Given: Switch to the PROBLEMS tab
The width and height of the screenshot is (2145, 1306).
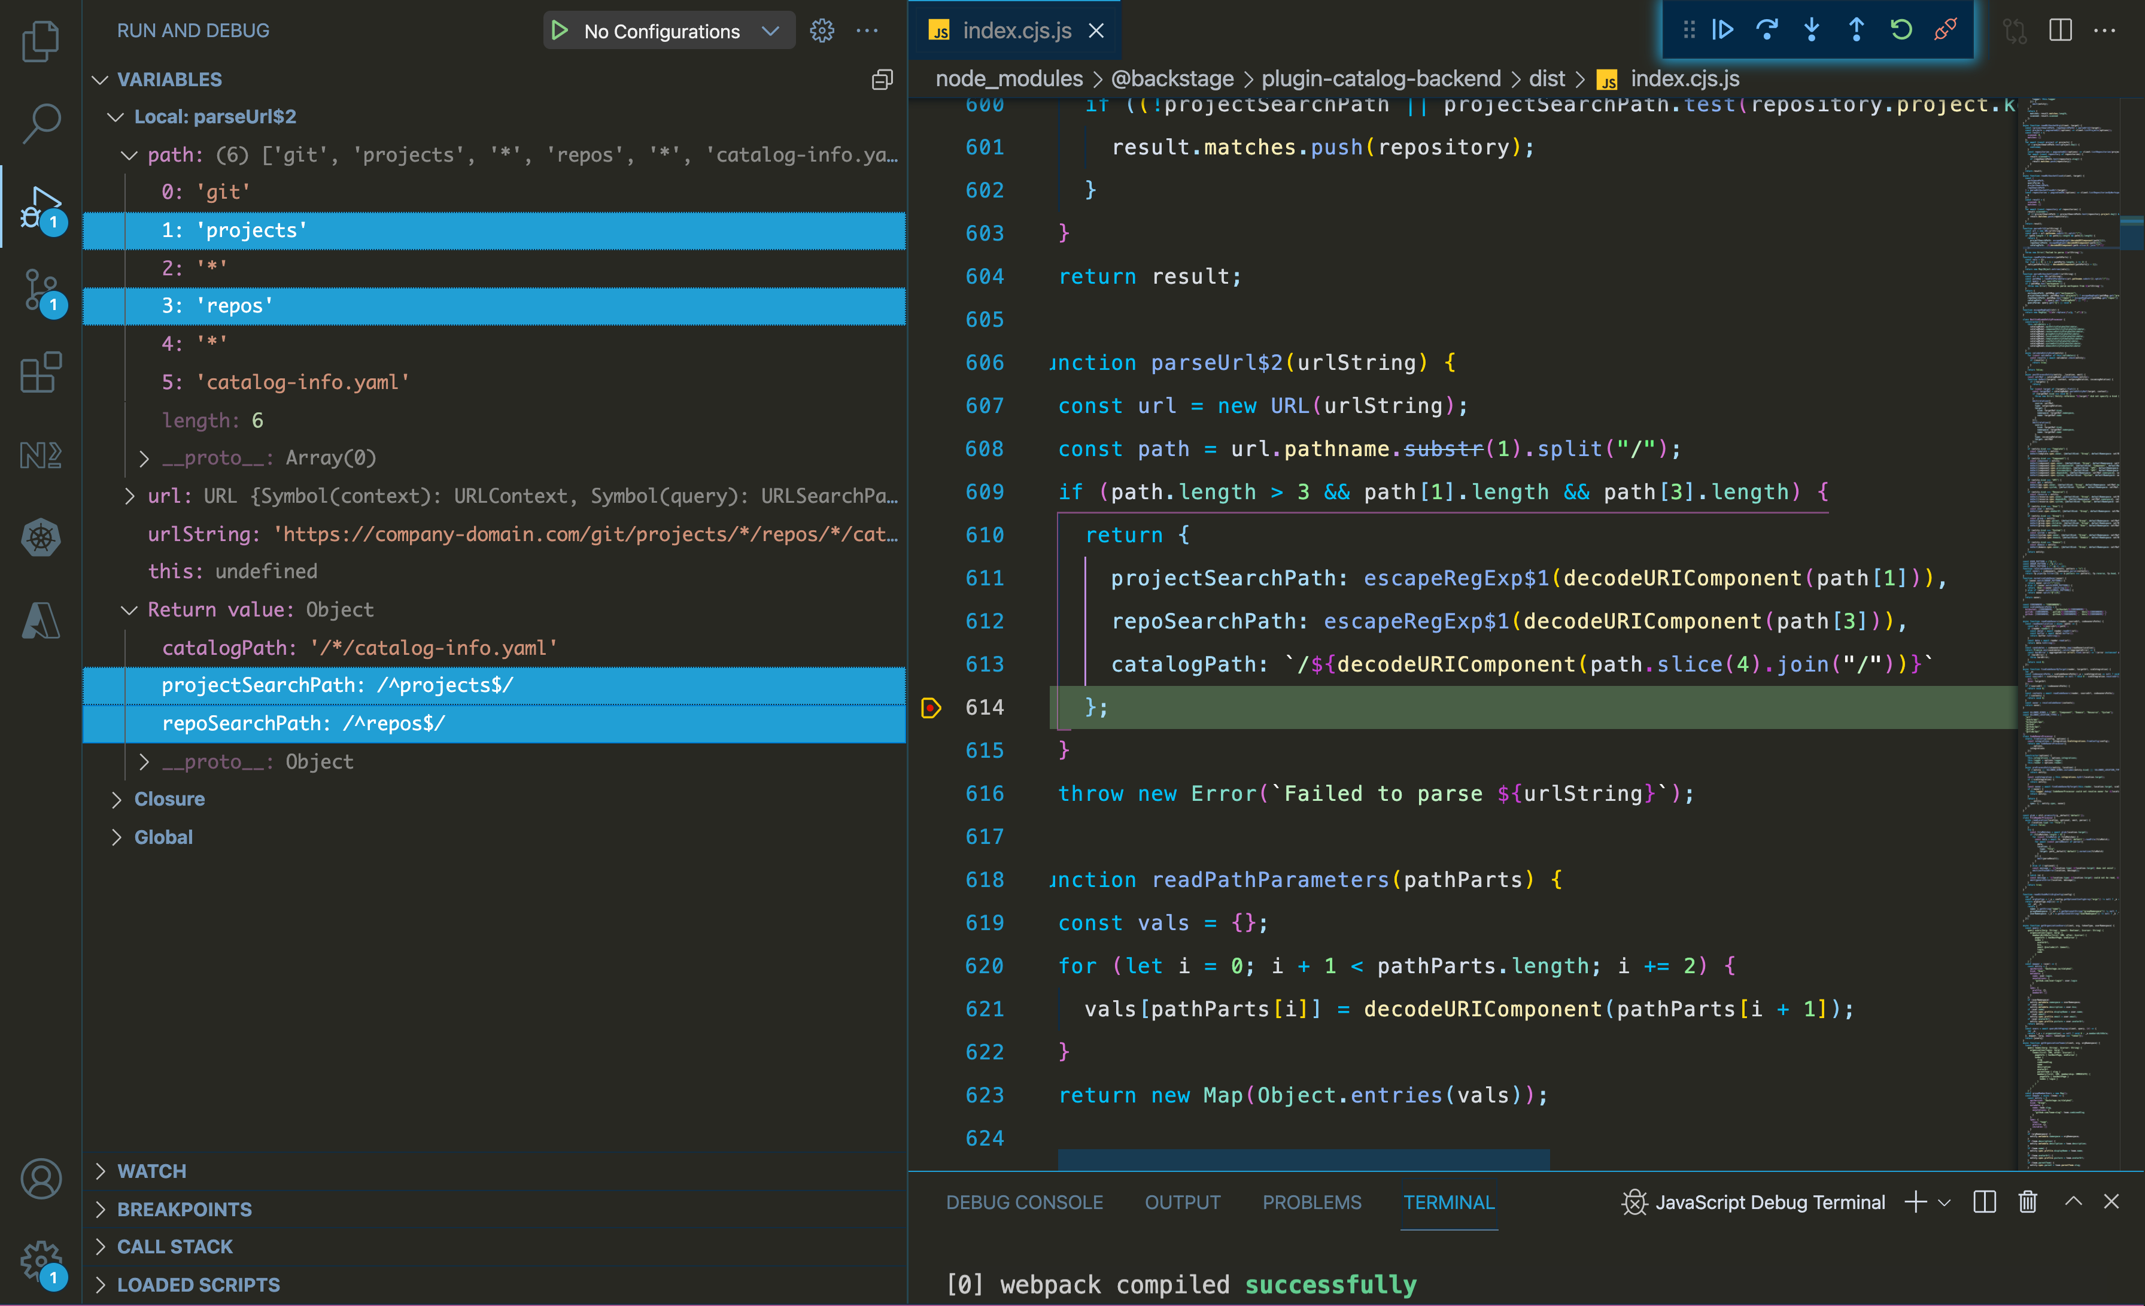Looking at the screenshot, I should pyautogui.click(x=1311, y=1202).
